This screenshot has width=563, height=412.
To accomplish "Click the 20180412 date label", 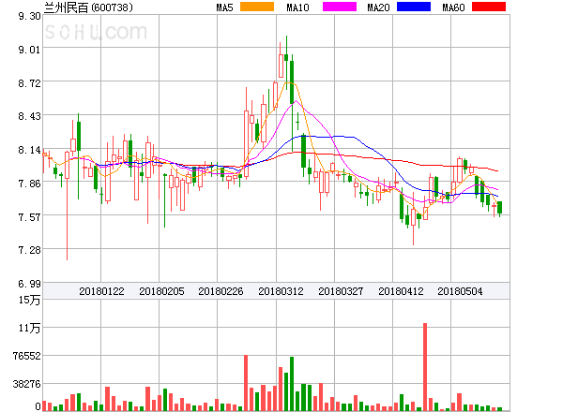I will click(401, 291).
